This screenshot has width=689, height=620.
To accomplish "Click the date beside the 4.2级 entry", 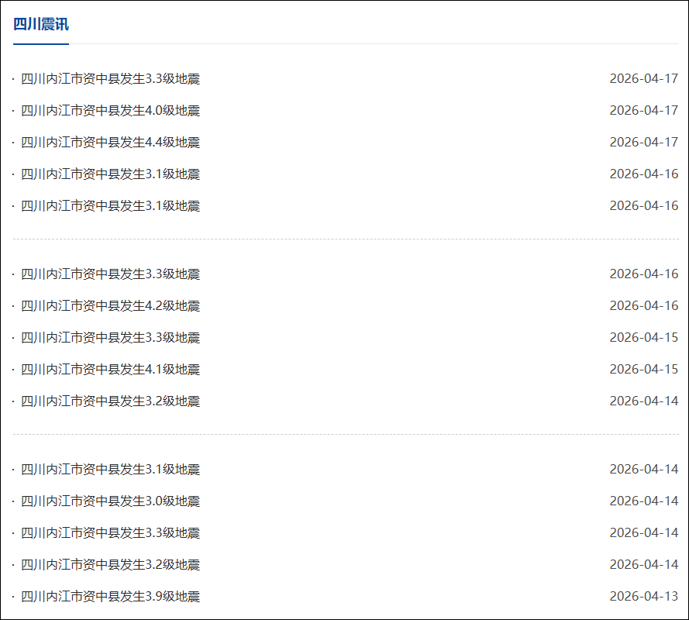I will (643, 306).
